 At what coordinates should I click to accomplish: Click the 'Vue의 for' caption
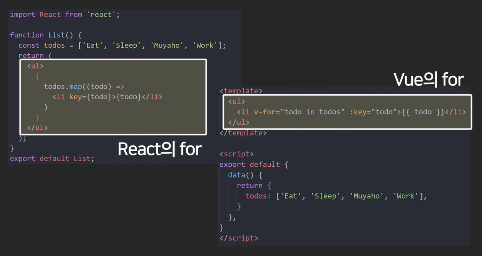click(x=428, y=80)
